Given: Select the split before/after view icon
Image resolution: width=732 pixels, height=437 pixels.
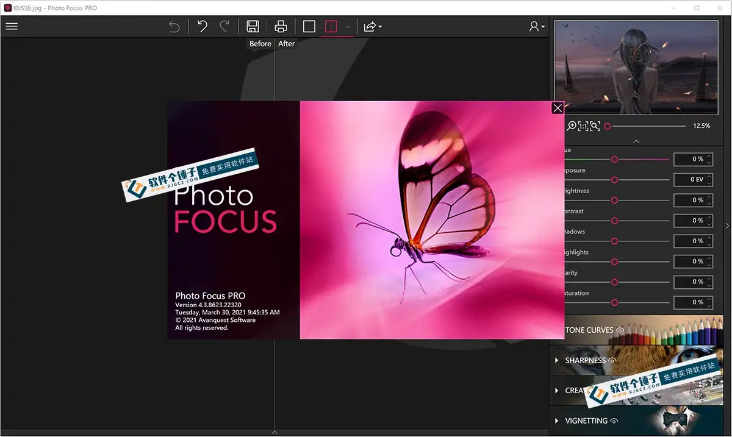Looking at the screenshot, I should [331, 26].
